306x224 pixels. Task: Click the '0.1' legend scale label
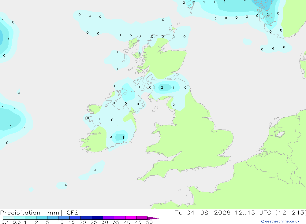[5, 222]
